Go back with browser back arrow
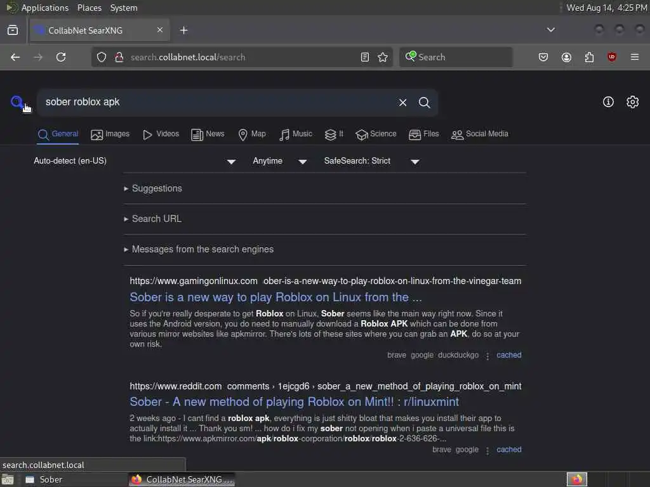 tap(15, 57)
